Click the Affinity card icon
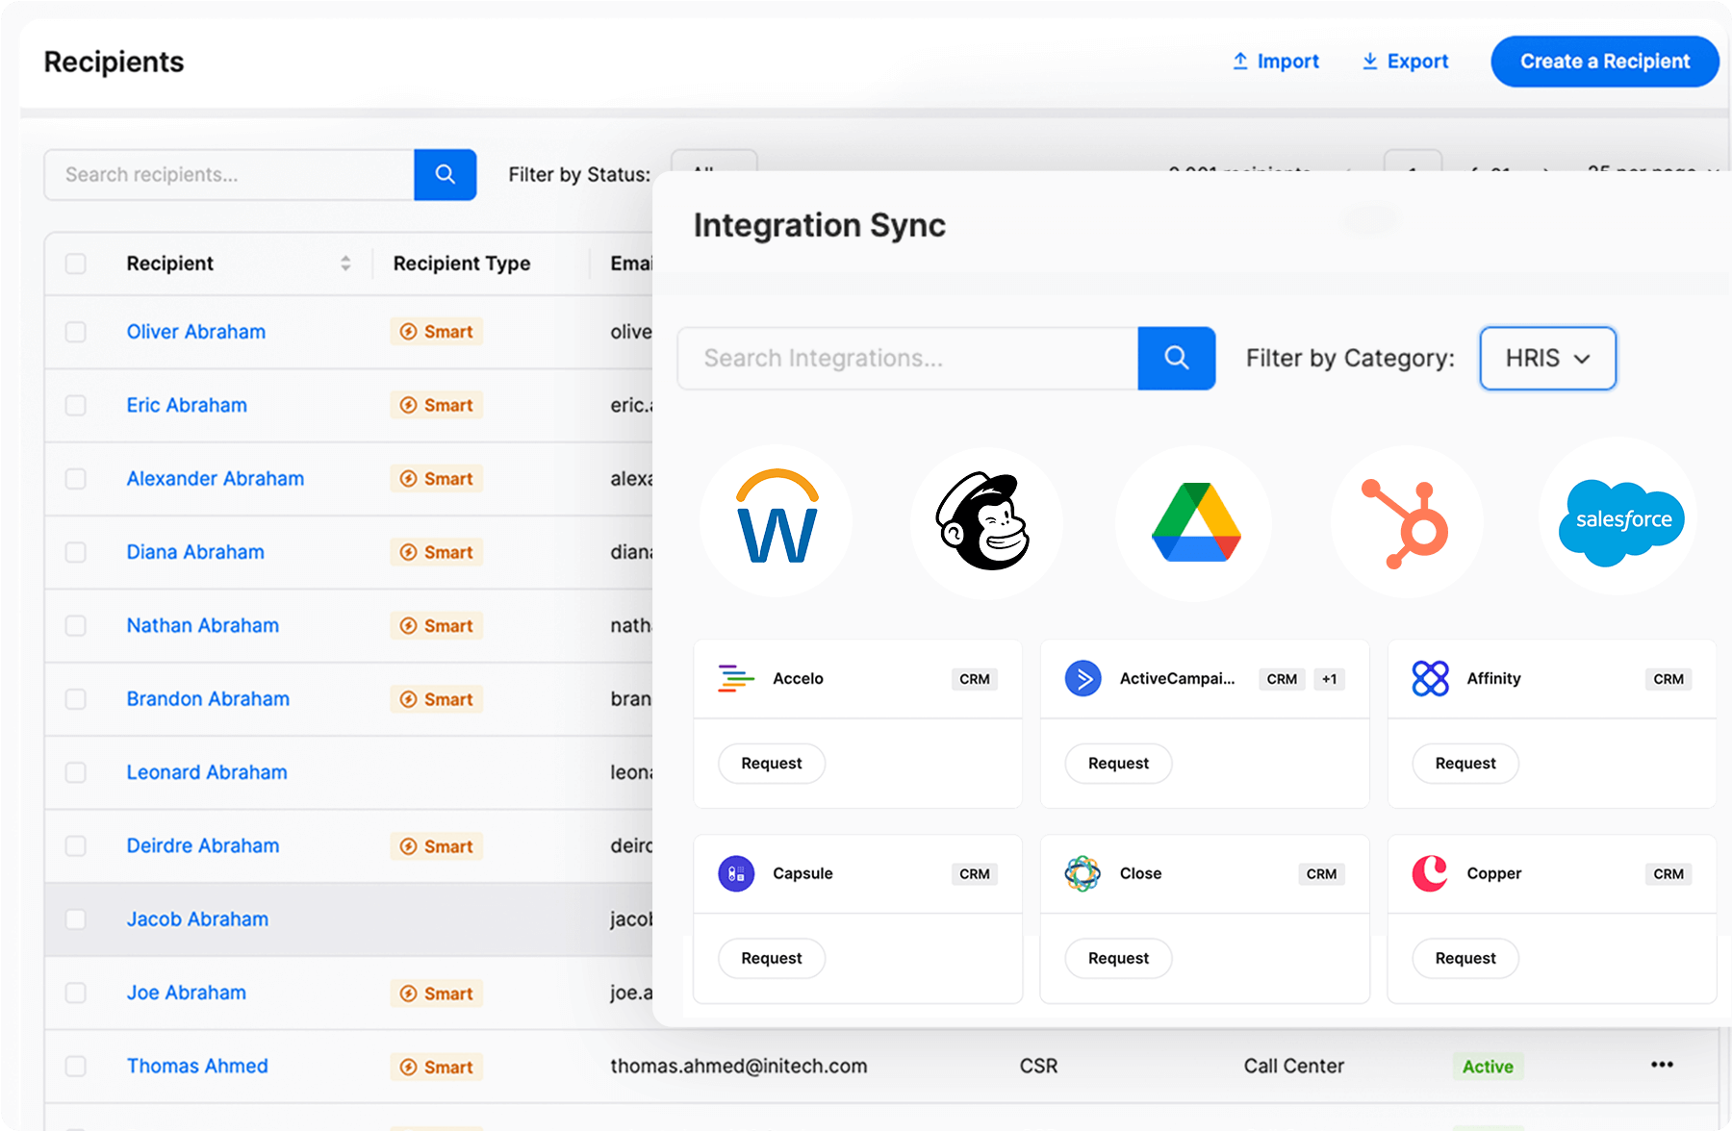 click(1431, 679)
